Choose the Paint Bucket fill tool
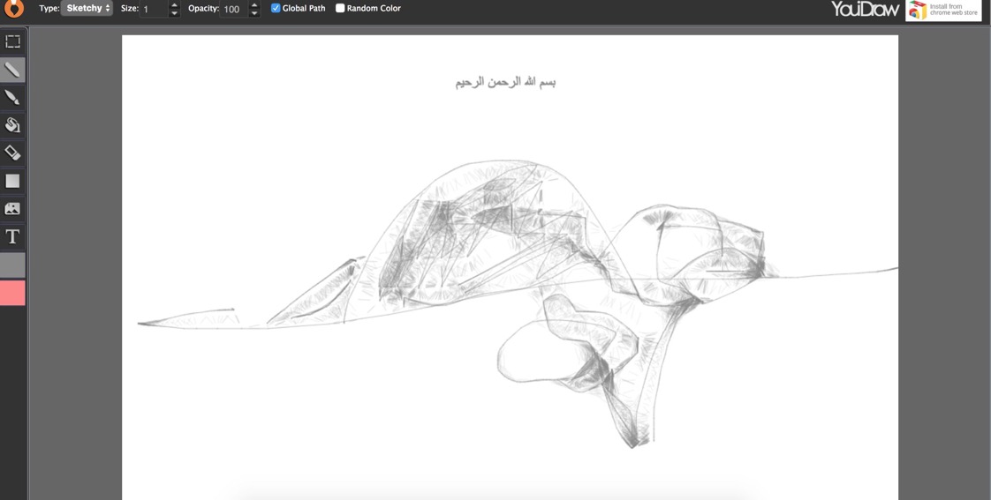991x500 pixels. 12,125
